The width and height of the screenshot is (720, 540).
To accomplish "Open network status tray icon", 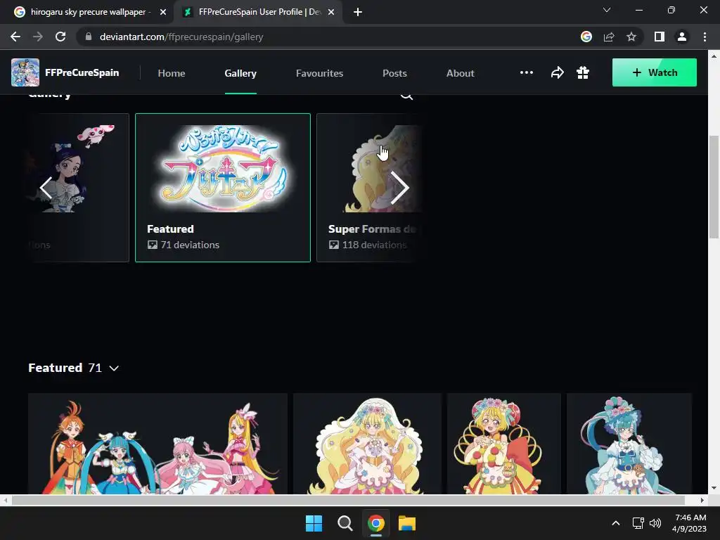I will click(x=638, y=523).
